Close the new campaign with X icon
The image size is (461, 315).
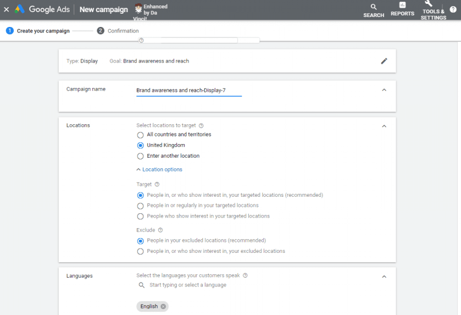[7, 9]
